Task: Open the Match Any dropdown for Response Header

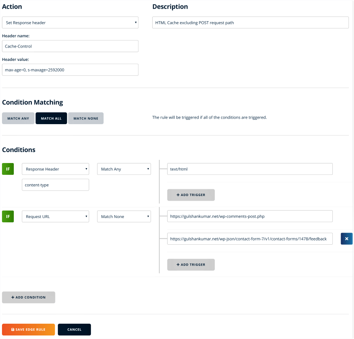Action: pyautogui.click(x=124, y=169)
